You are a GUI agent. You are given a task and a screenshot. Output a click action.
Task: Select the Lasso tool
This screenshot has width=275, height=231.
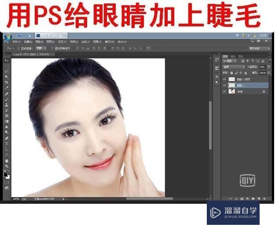coord(7,72)
